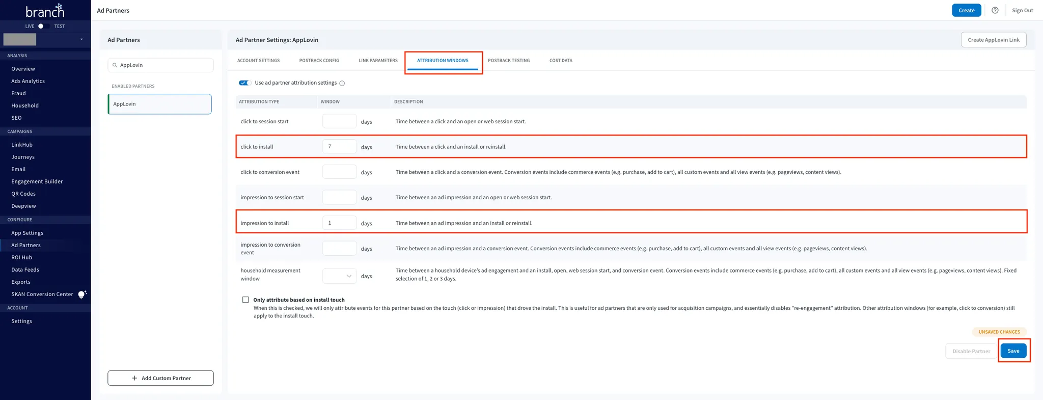1043x400 pixels.
Task: Open App Settings in sidebar
Action: tap(28, 233)
